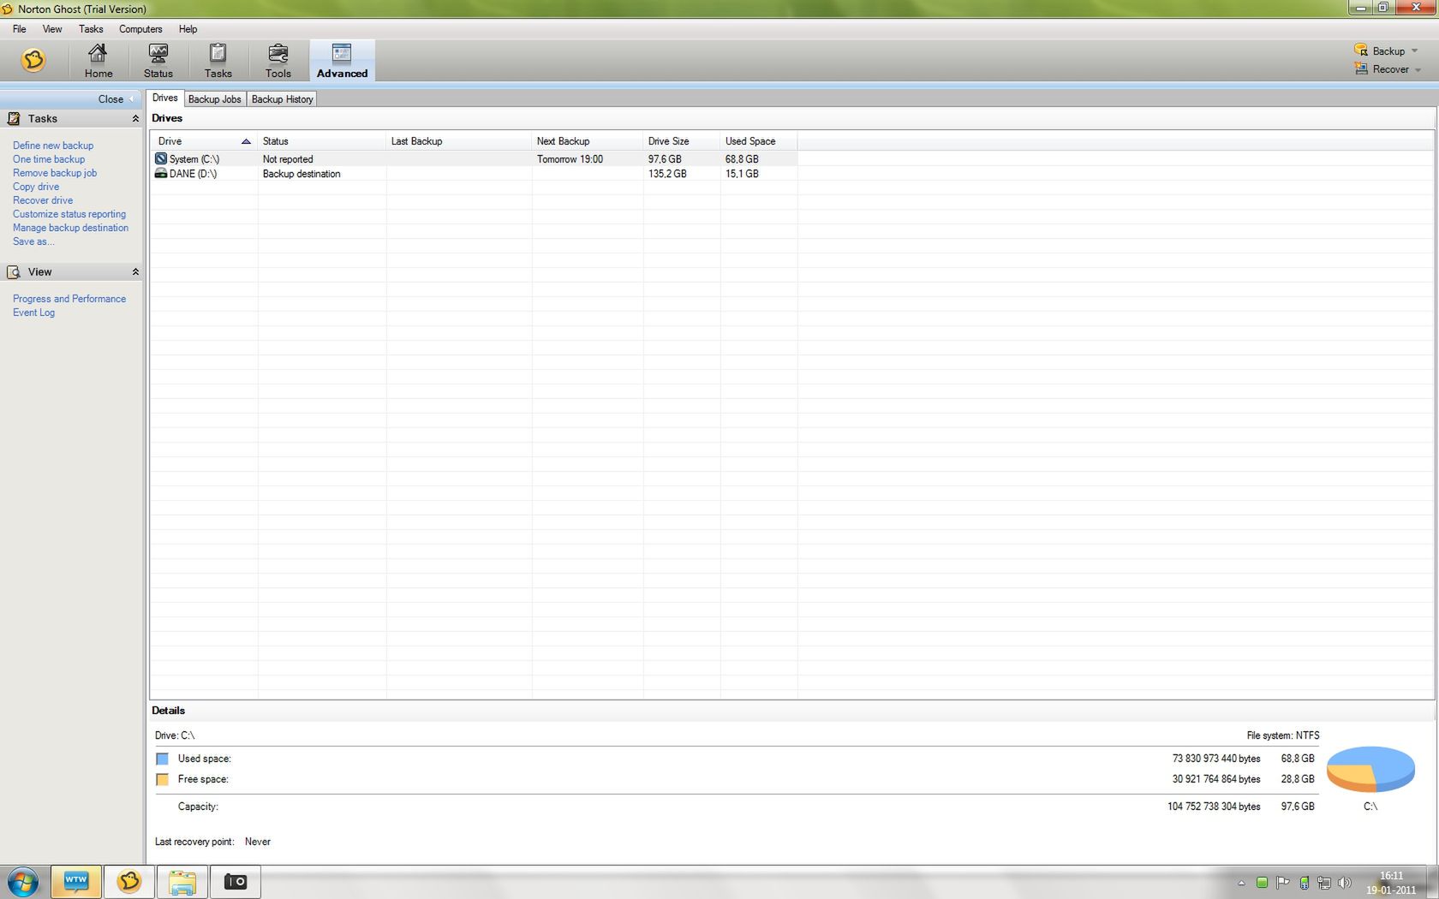Collapse the Tasks side panel section
This screenshot has width=1439, height=899.
[x=135, y=119]
